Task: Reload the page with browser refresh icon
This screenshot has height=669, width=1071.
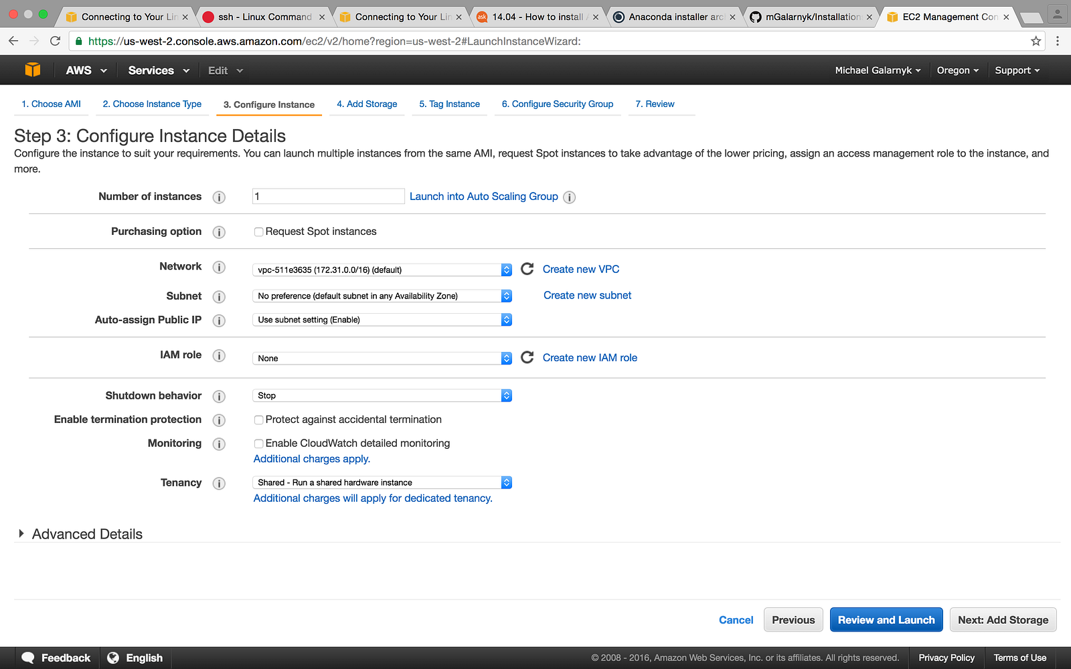Action: point(56,41)
